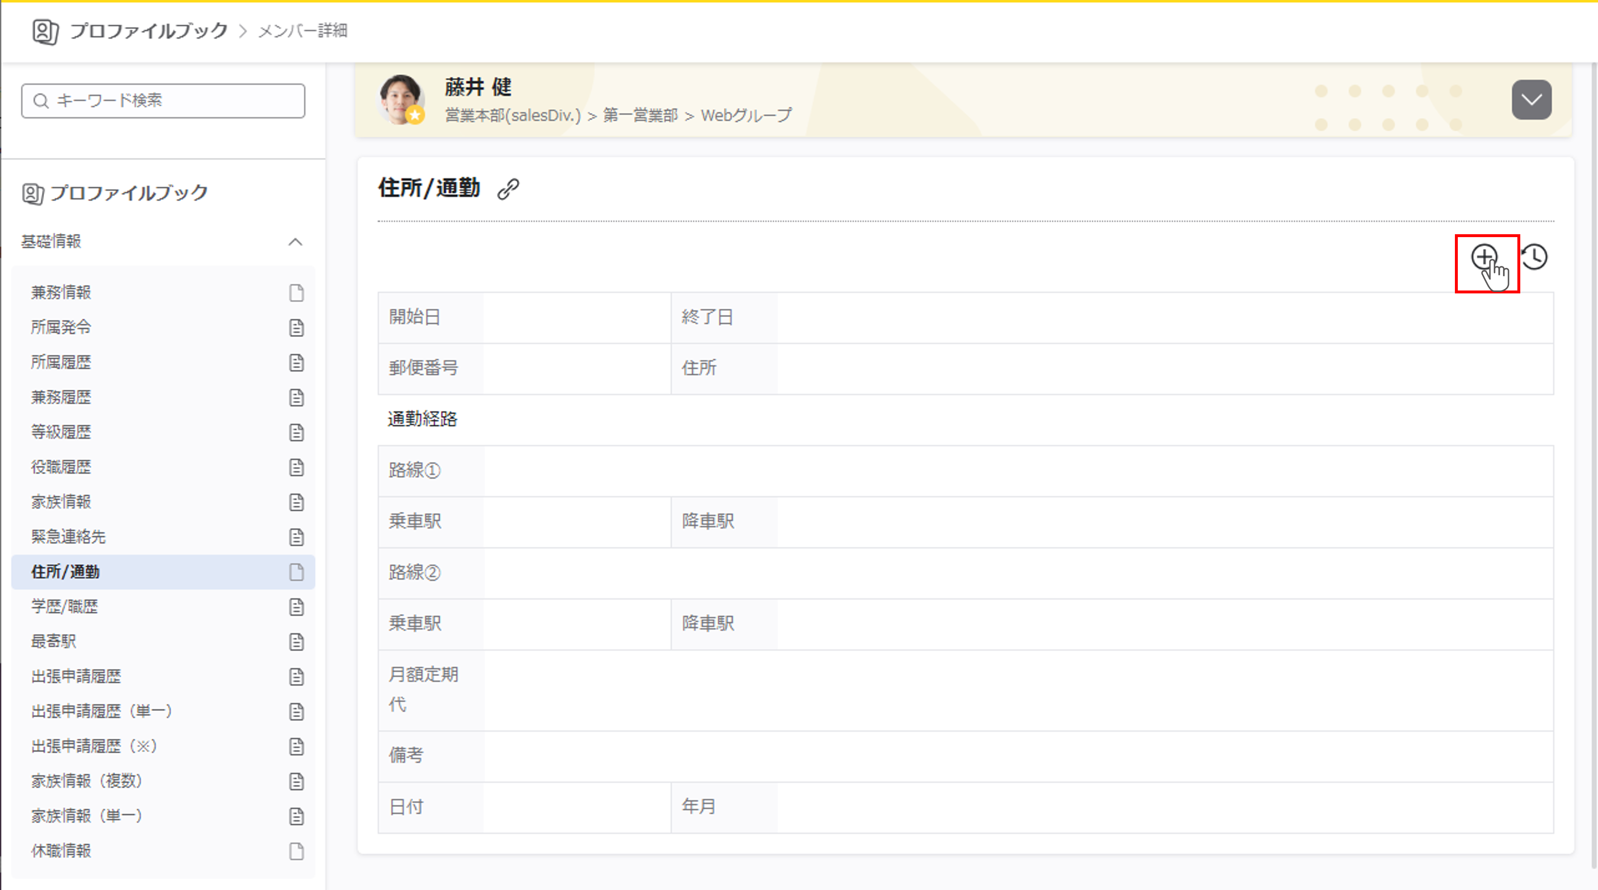This screenshot has width=1598, height=890.
Task: Expand the member header dropdown arrow
Action: 1531,100
